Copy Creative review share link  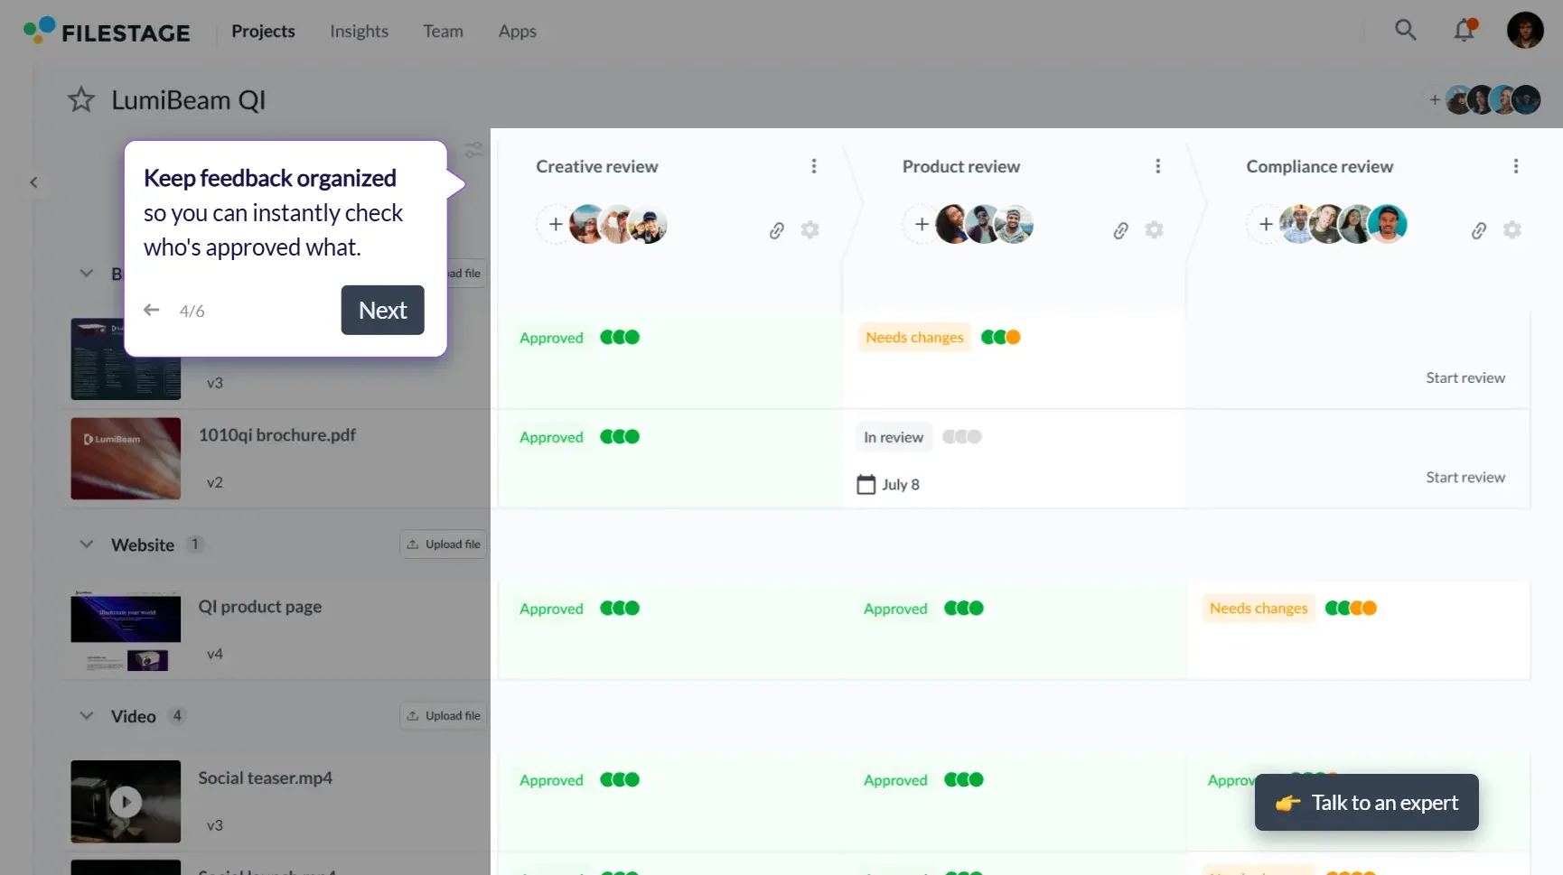coord(777,230)
